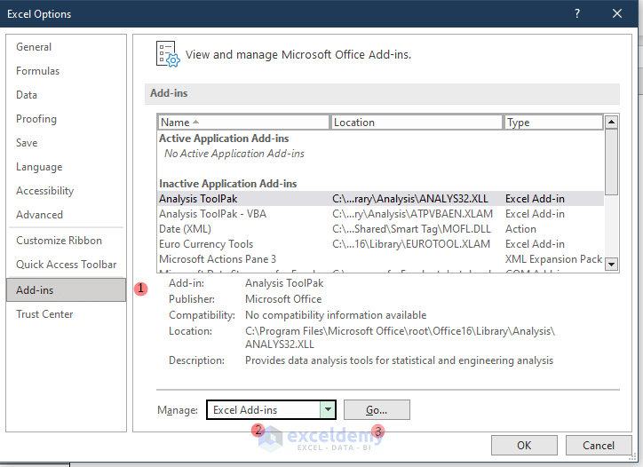Open Quick Access Toolbar settings
Screen dimensions: 643x467
point(67,265)
